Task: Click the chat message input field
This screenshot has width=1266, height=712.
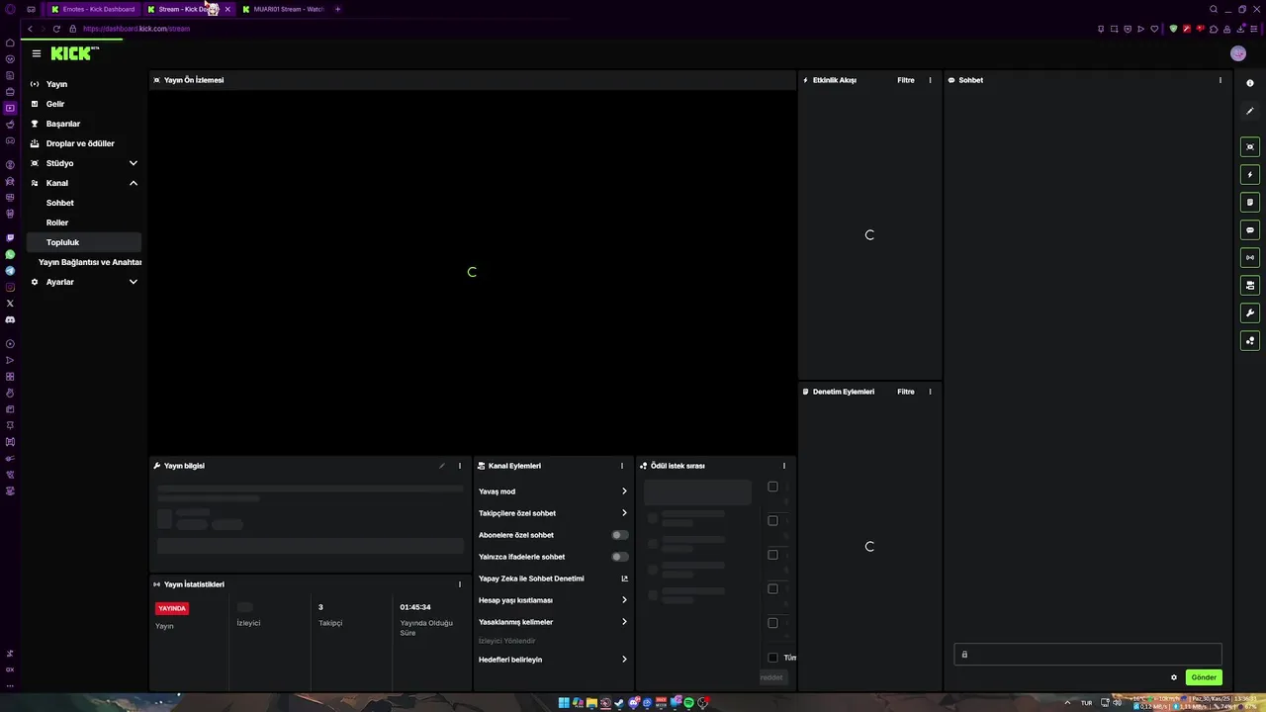Action: tap(1088, 654)
